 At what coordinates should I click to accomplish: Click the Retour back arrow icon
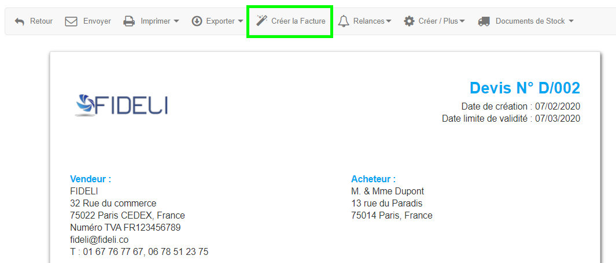click(x=20, y=21)
